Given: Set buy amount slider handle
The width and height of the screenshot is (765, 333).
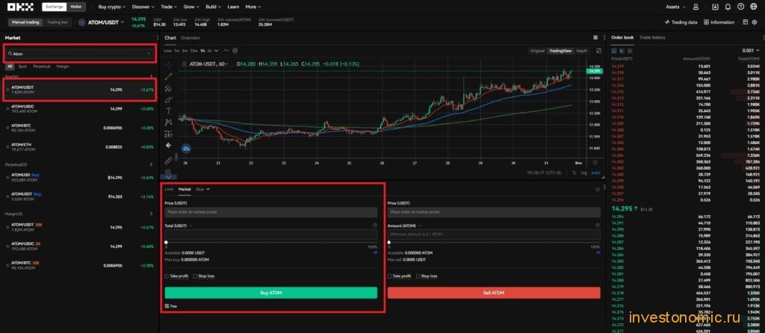Looking at the screenshot, I should pos(167,243).
